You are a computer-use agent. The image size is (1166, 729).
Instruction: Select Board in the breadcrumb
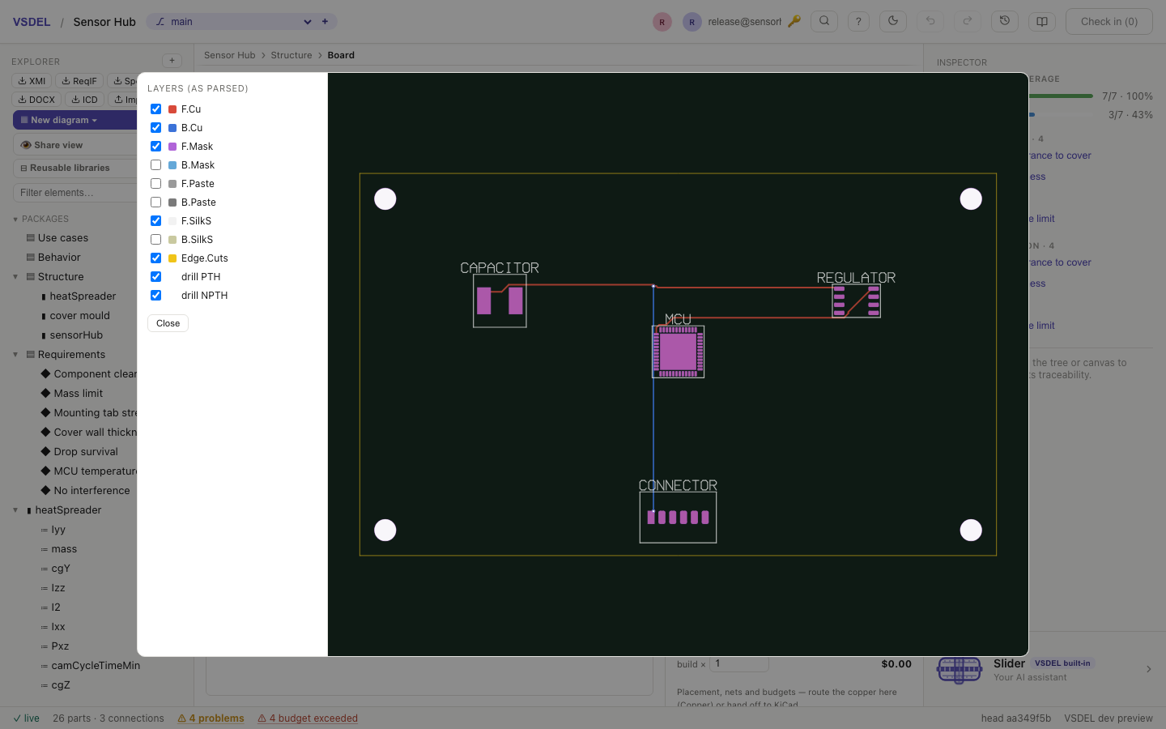click(341, 55)
